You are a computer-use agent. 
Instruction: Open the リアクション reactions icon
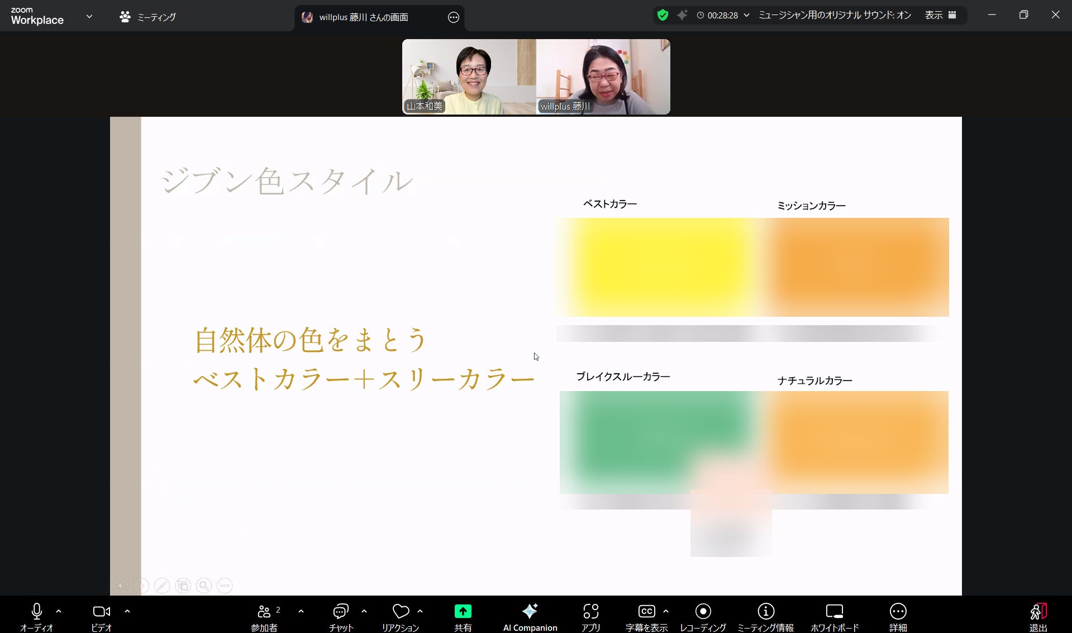click(401, 612)
